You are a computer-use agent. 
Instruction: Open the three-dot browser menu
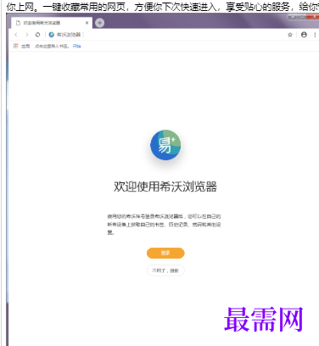(x=315, y=35)
